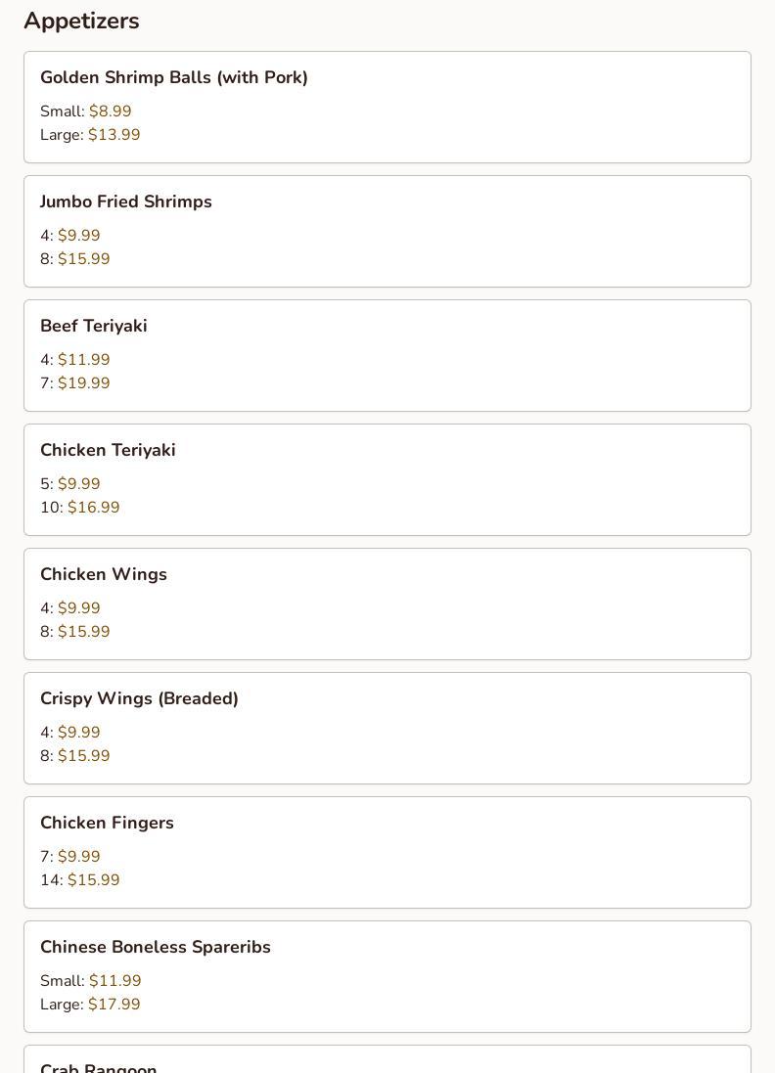This screenshot has width=775, height=1073.
Task: Open the Jumbo Fried Shrimps card
Action: (126, 201)
